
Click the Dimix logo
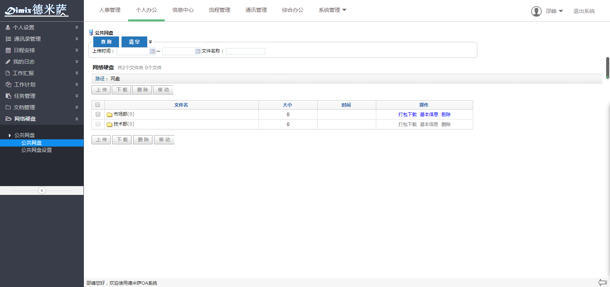pos(37,10)
